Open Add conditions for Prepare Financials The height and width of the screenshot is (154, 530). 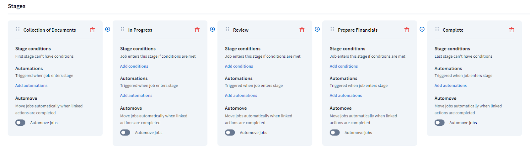(344, 66)
